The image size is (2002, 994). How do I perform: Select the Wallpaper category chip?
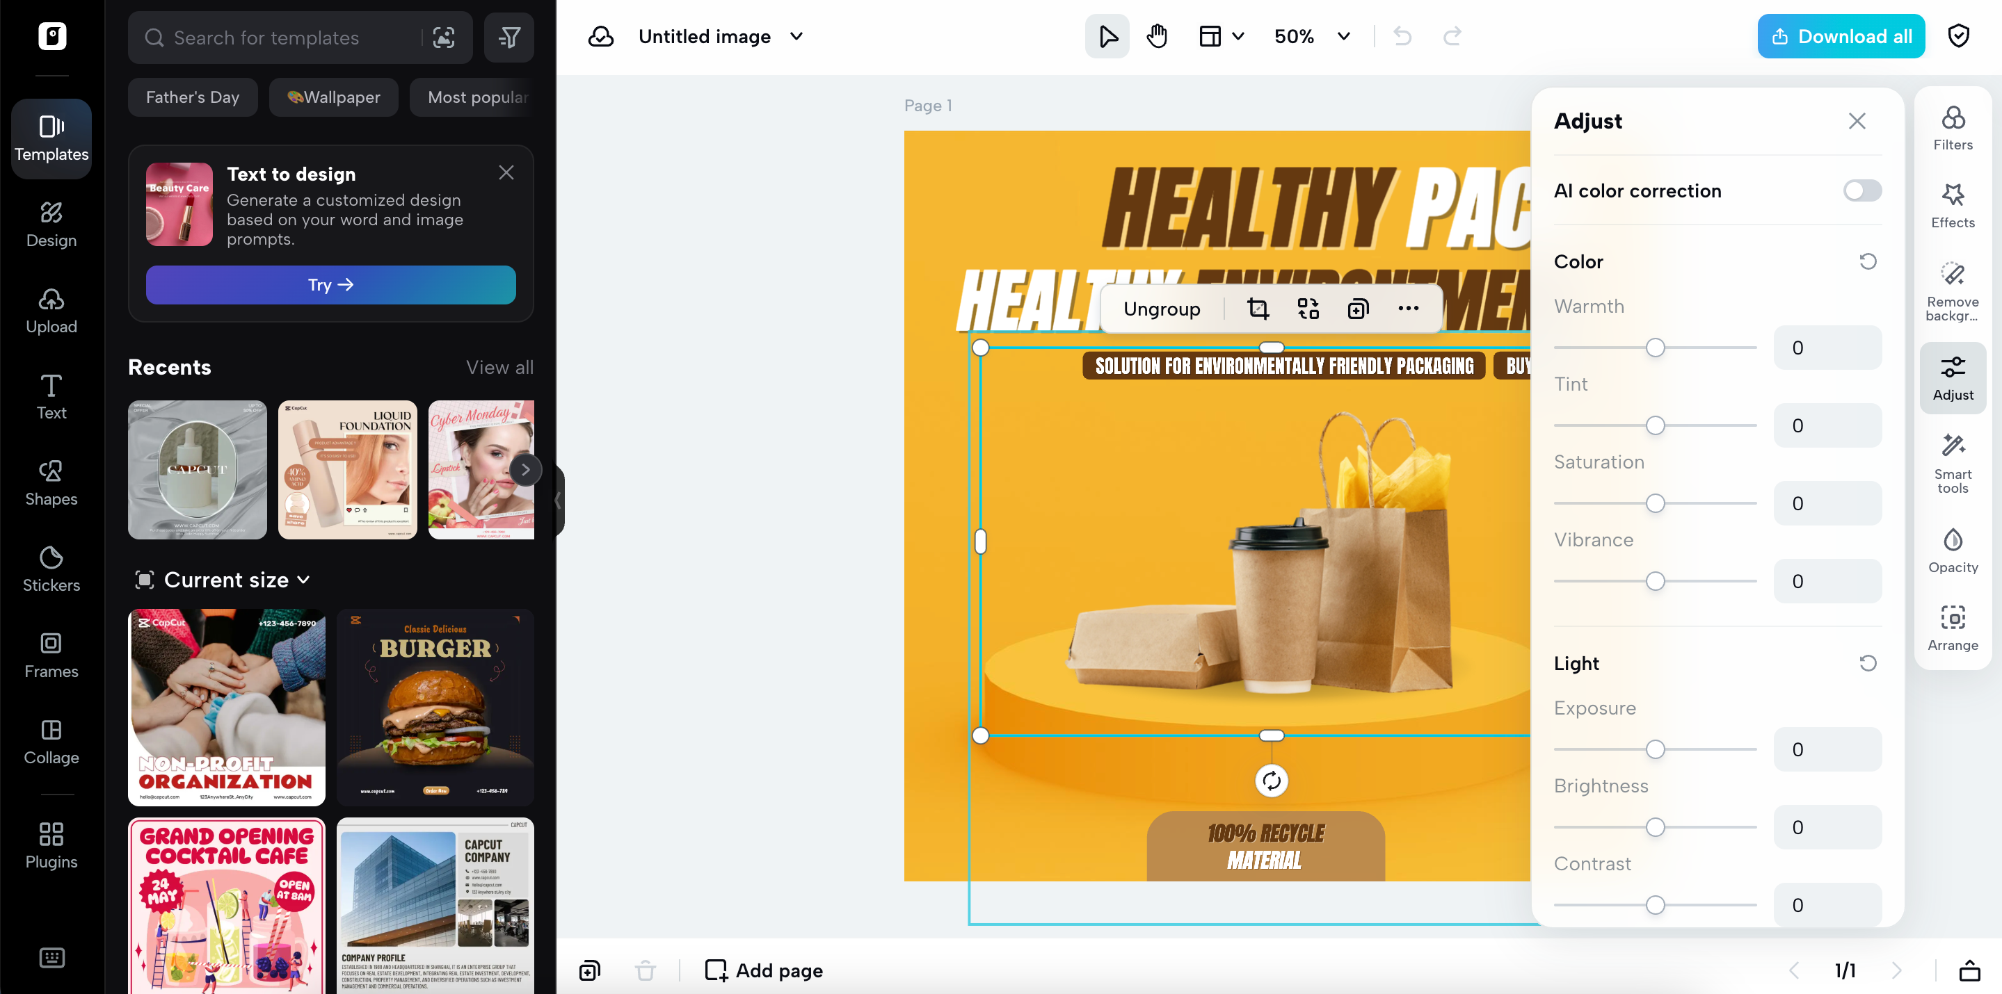[333, 97]
